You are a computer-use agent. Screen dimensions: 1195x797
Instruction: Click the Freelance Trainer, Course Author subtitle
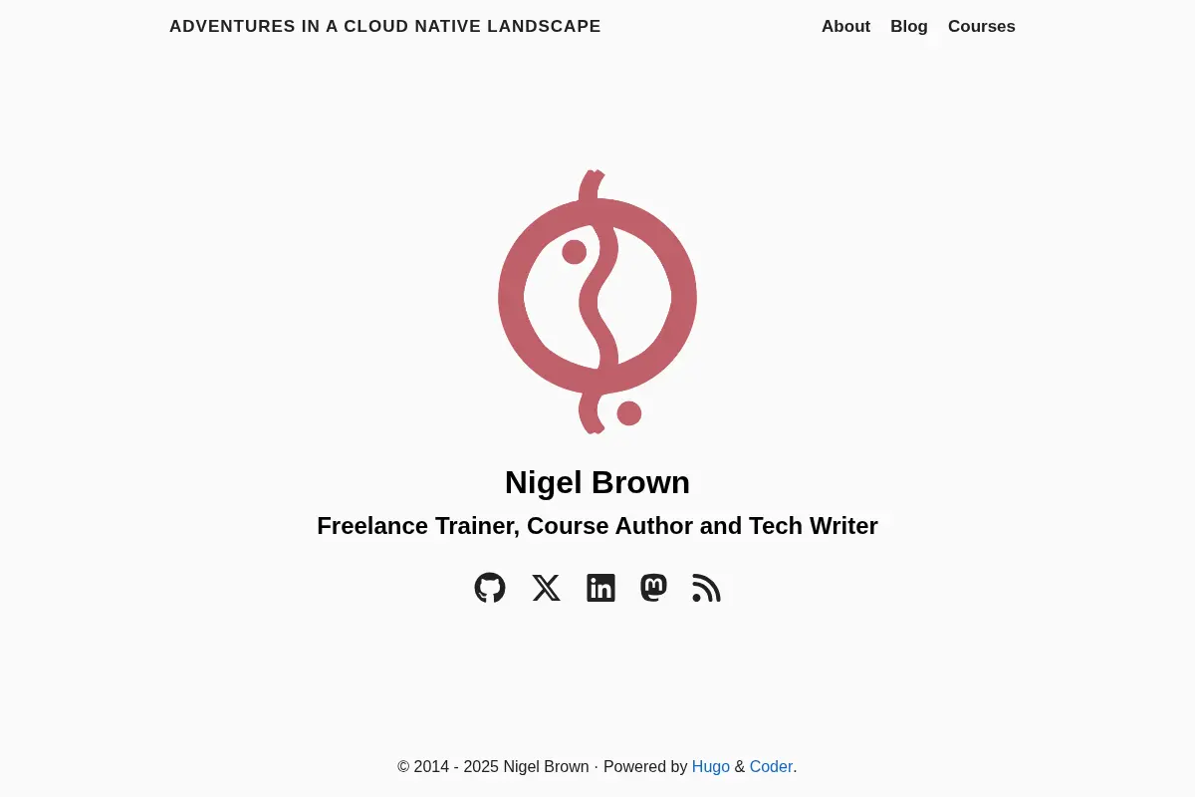(597, 525)
